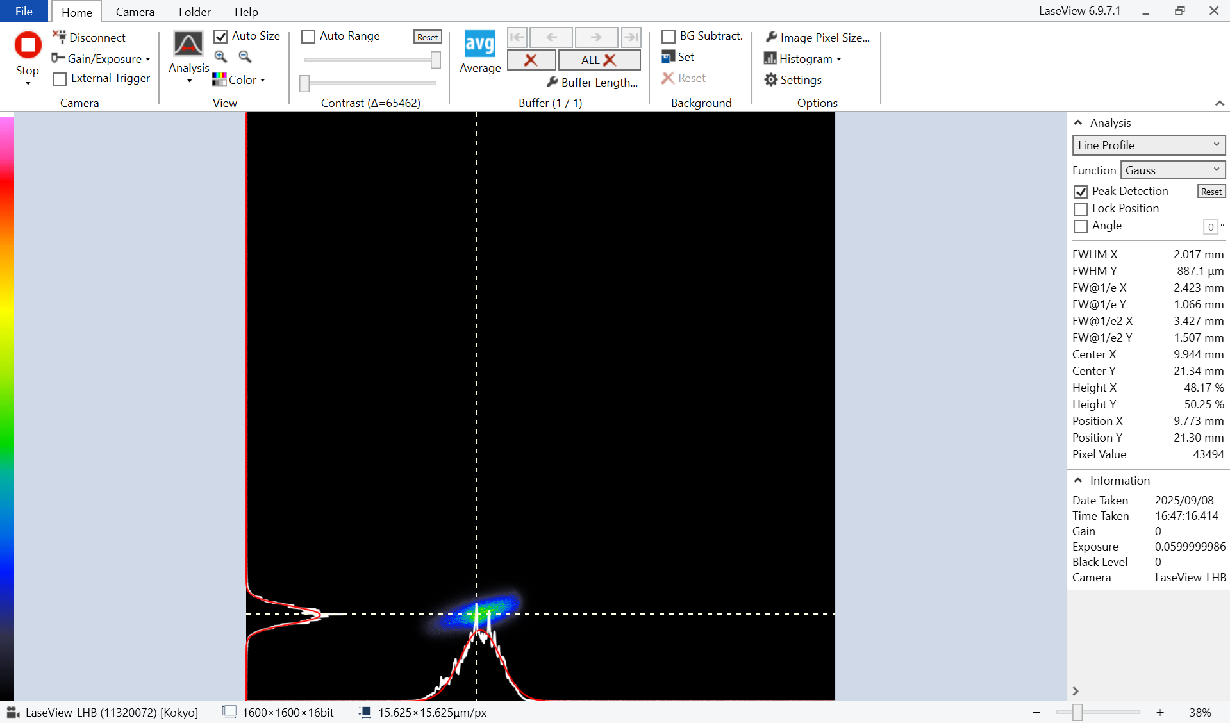Image resolution: width=1230 pixels, height=723 pixels.
Task: Click the Disconnect camera icon
Action: [x=60, y=37]
